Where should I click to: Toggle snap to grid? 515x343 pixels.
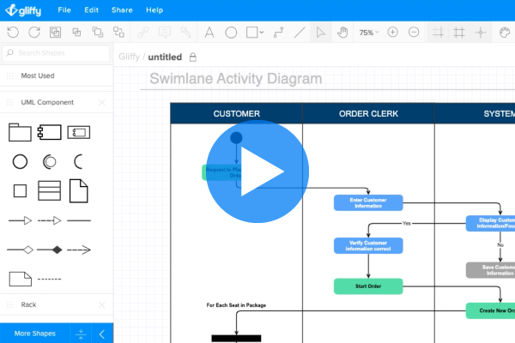point(459,33)
